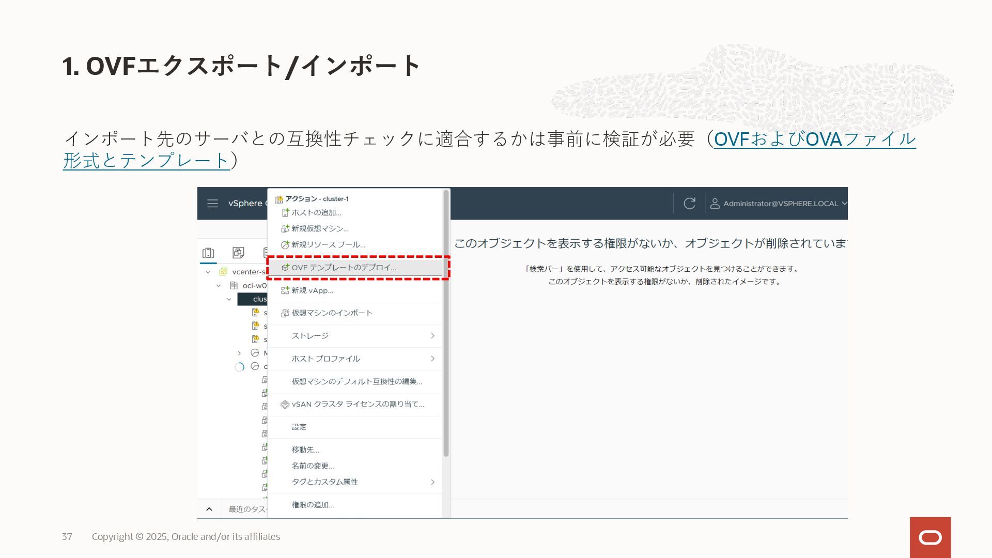Expand the 最近のタスク bottom panel chevron
Image resolution: width=992 pixels, height=558 pixels.
(209, 509)
